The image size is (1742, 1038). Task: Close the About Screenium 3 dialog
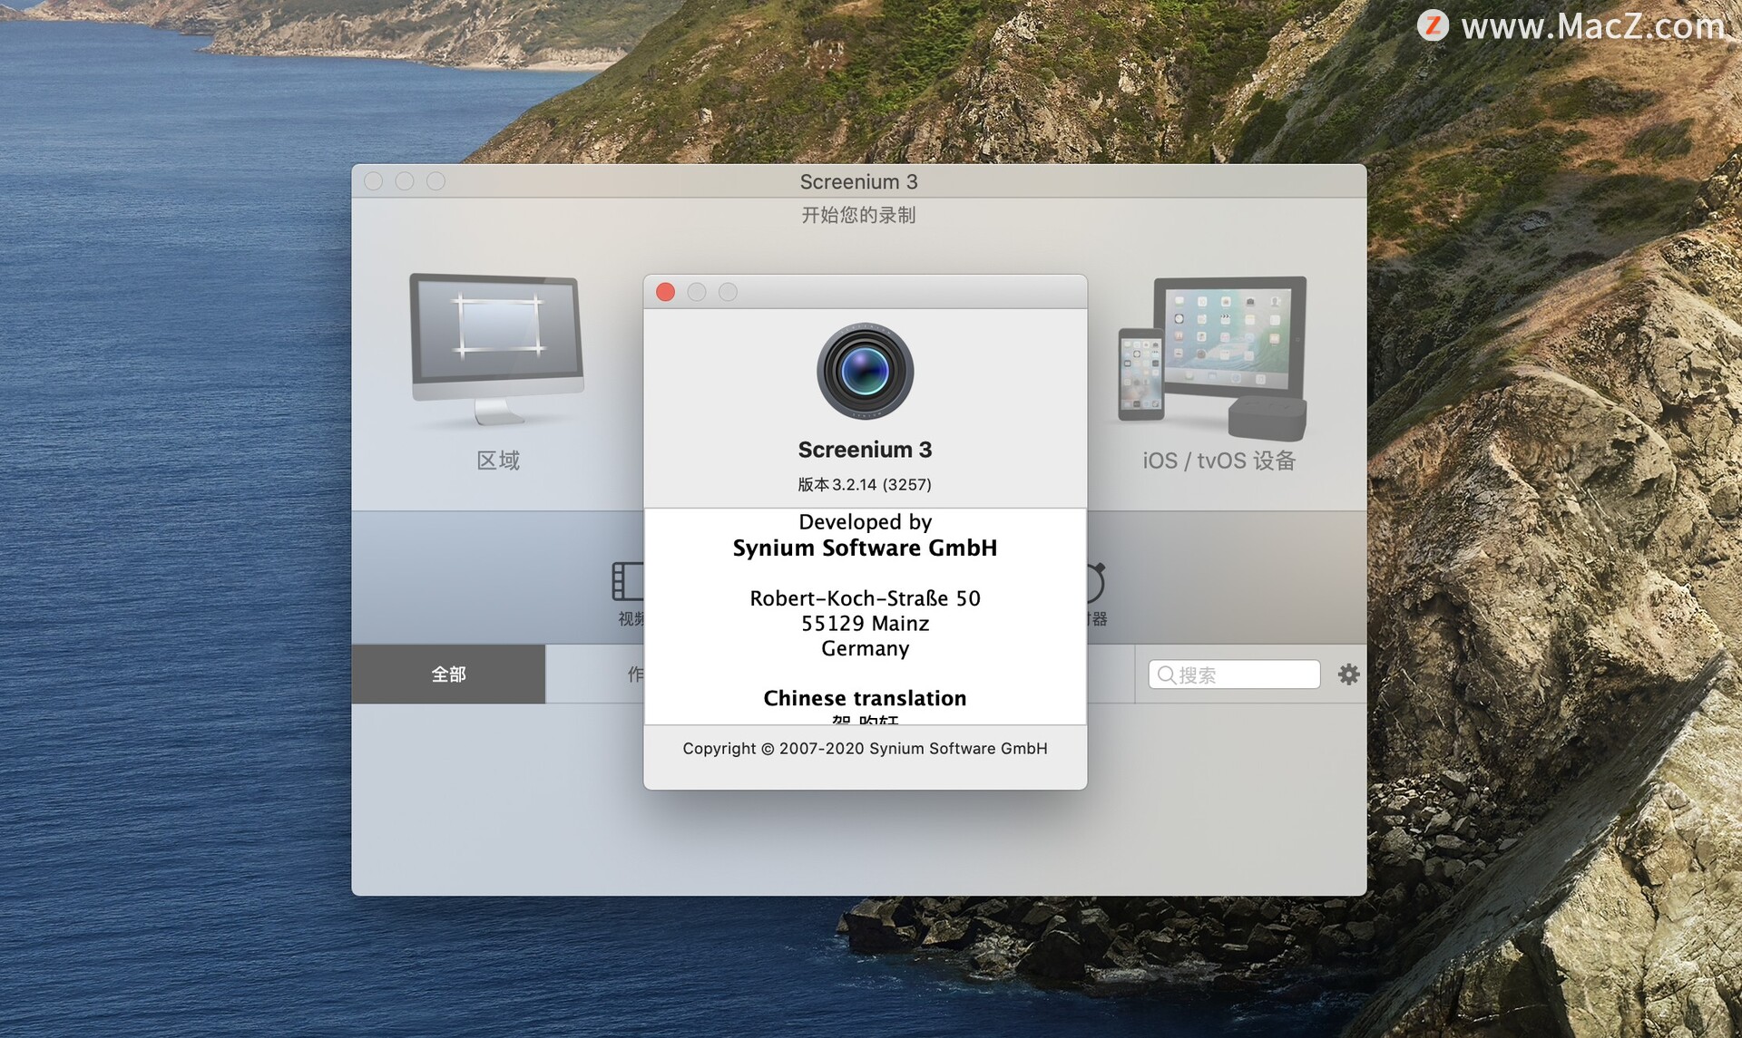665,292
